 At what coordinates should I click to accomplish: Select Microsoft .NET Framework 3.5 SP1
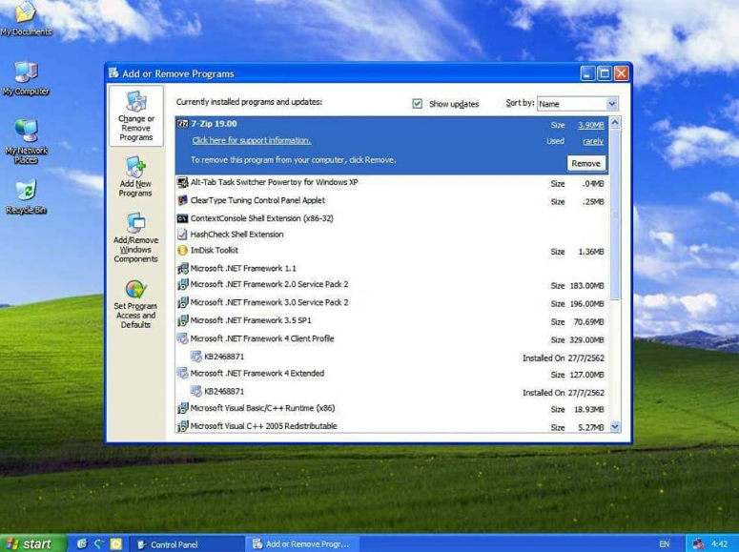tap(392, 321)
